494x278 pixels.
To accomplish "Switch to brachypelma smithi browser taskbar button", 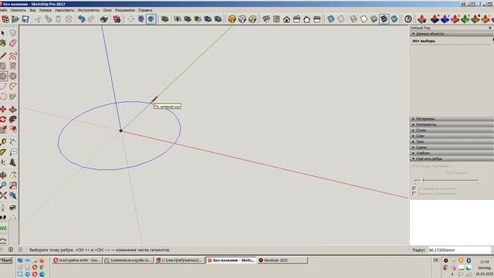I will click(77, 260).
